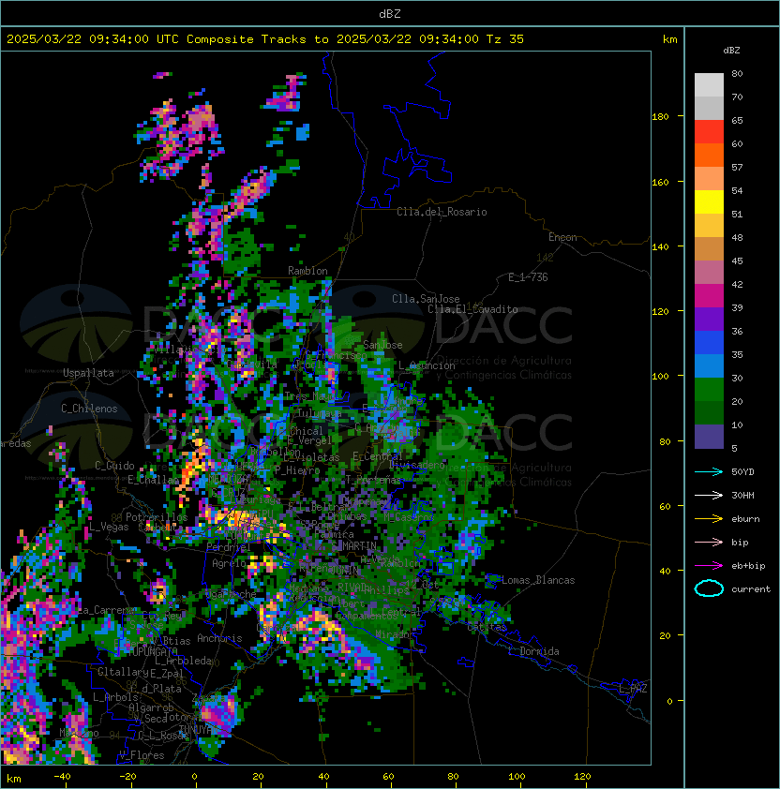Click the 'V_Flores' place label
The image size is (780, 789).
pos(142,755)
